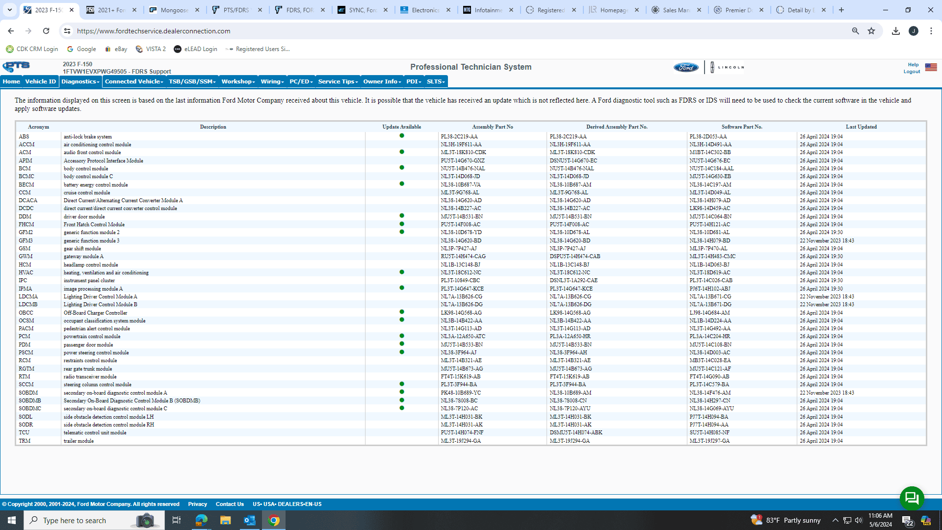The height and width of the screenshot is (530, 942).
Task: Select the Vehicle ID menu item
Action: point(41,81)
